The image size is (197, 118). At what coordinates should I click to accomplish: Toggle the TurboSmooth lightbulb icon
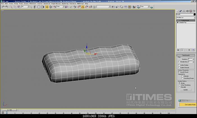click(178, 21)
